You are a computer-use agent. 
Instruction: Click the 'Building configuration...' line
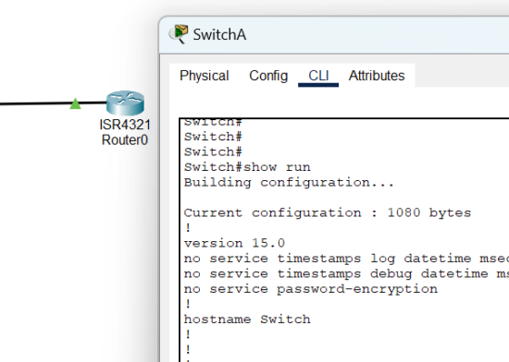[289, 183]
